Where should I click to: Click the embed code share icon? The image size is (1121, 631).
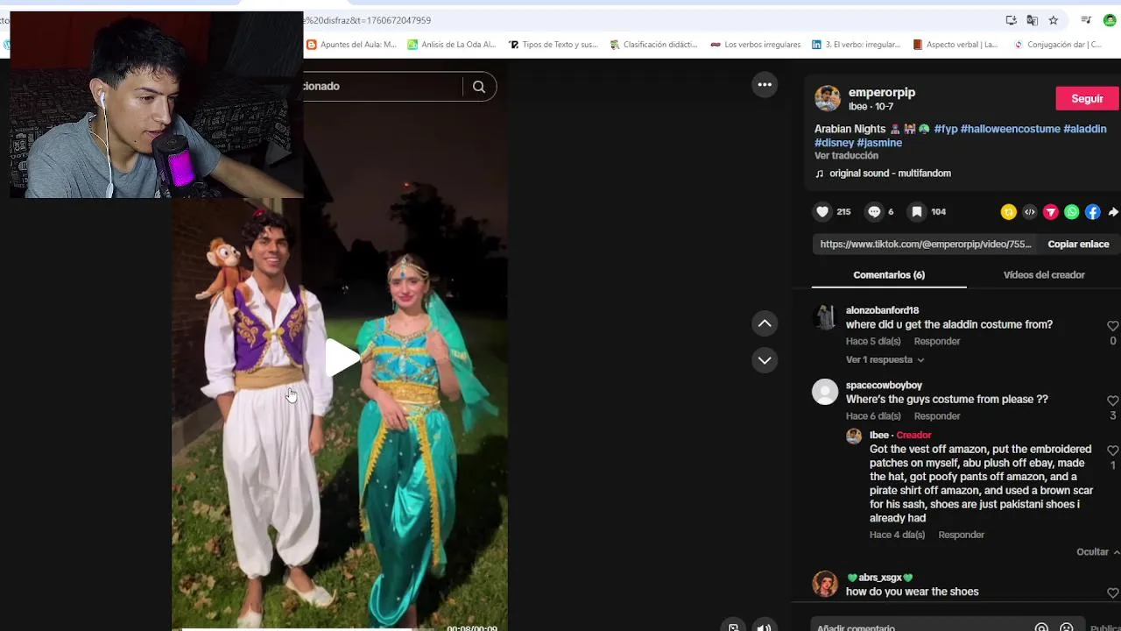point(1029,212)
